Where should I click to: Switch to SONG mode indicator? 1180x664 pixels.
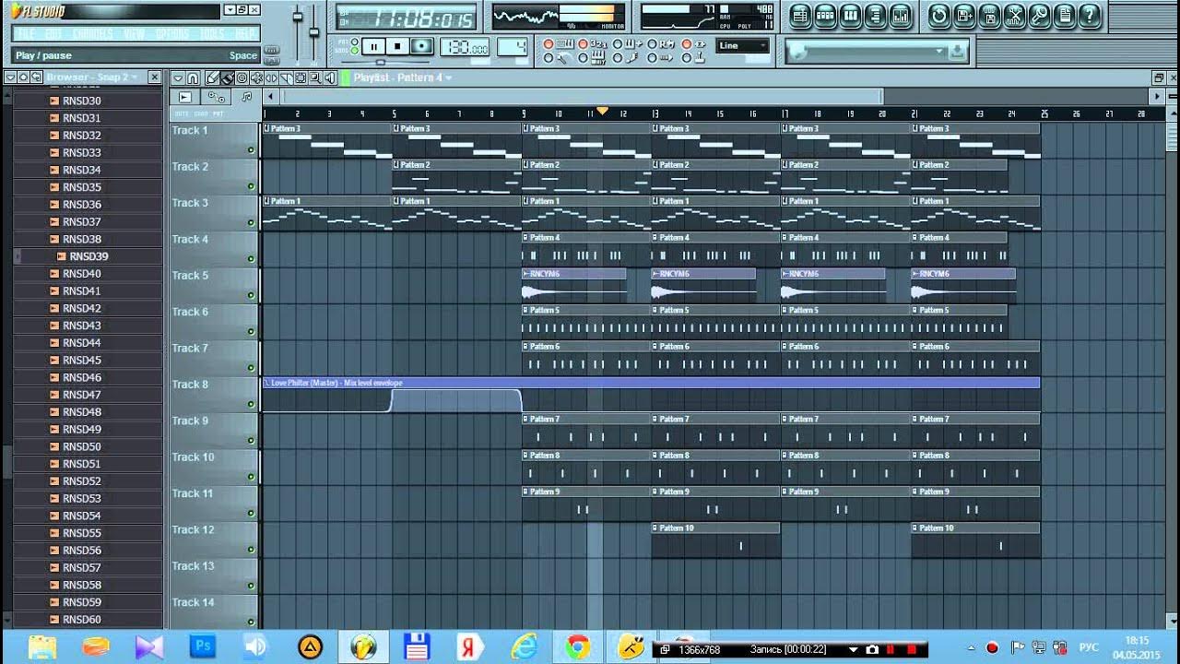pos(354,51)
